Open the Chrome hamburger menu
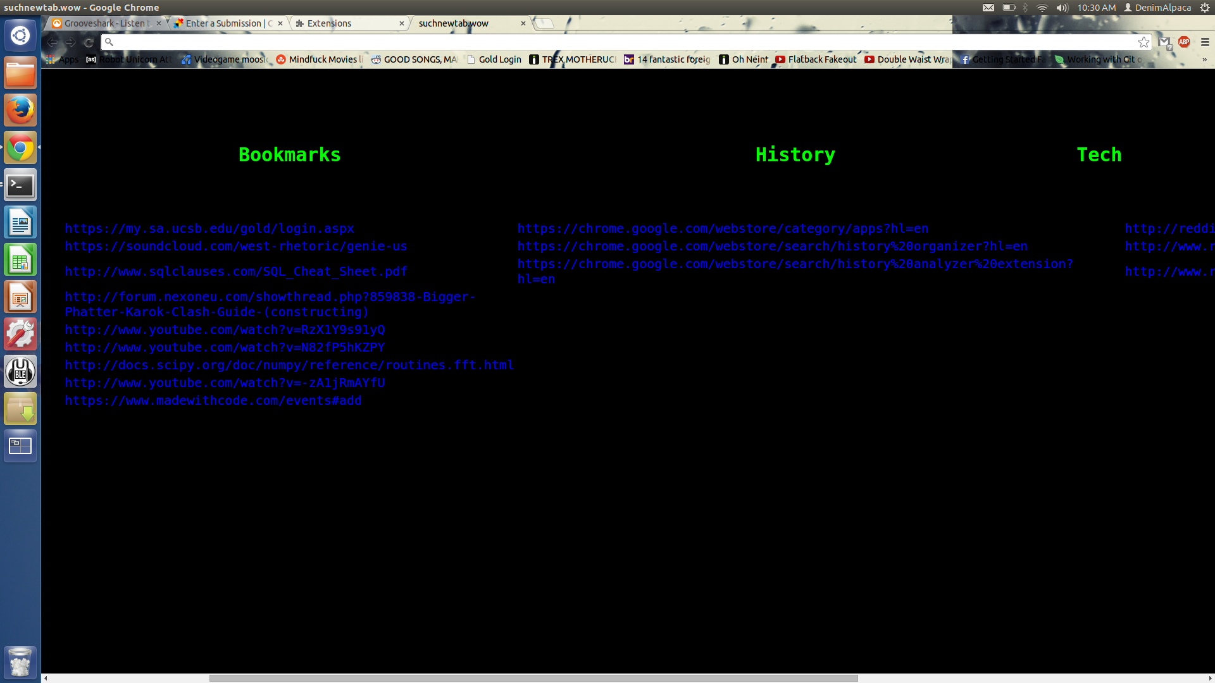The width and height of the screenshot is (1215, 683). point(1205,42)
